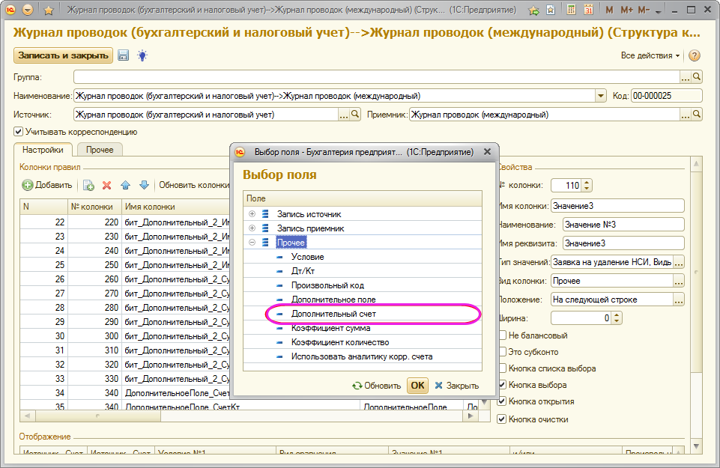Open the Наименование dropdown arrow
The width and height of the screenshot is (720, 468).
[x=600, y=96]
